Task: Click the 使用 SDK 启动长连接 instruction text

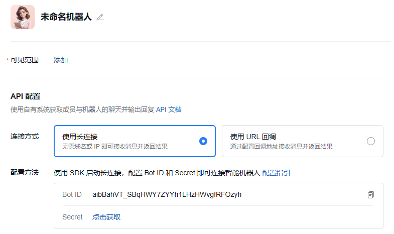Action: coord(157,173)
